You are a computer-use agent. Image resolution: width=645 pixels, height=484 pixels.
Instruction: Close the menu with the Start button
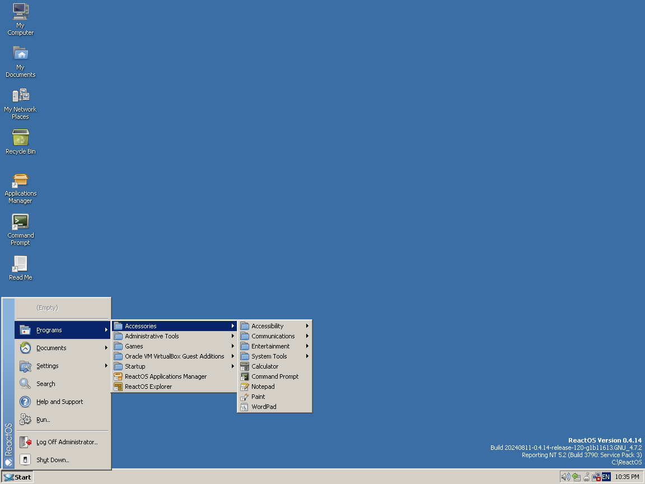pos(17,477)
